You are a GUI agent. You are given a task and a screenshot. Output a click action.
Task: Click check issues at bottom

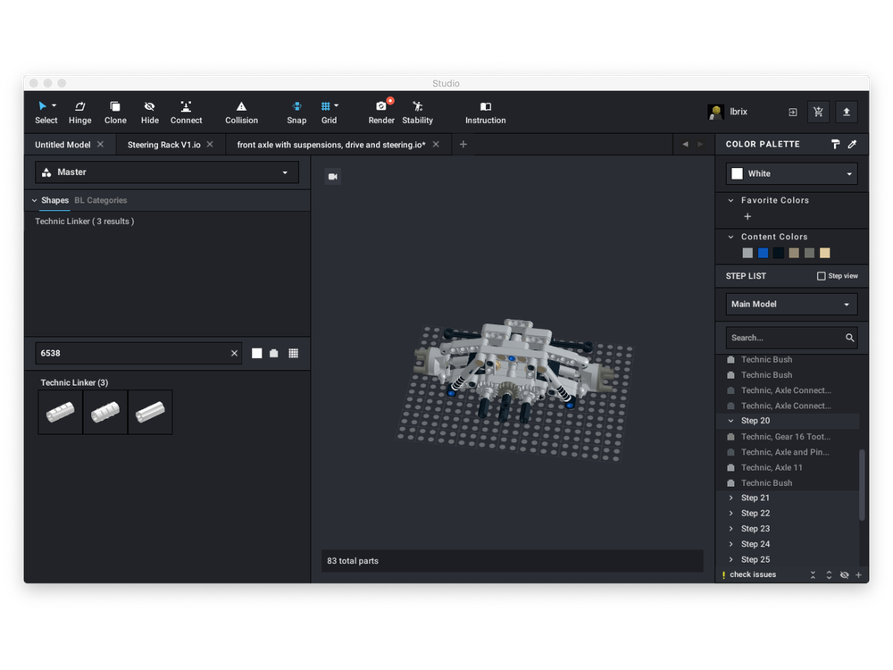[x=752, y=574]
